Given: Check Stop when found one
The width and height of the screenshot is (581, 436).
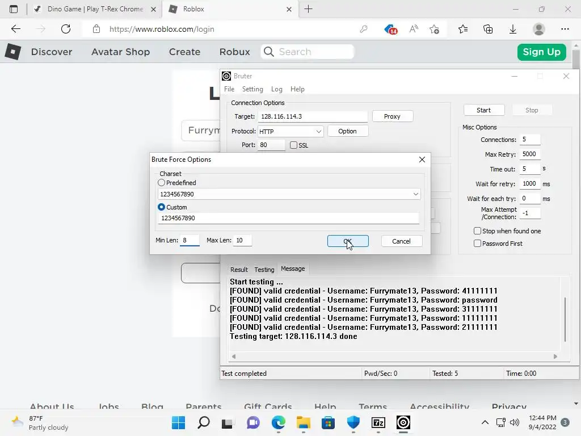Looking at the screenshot, I should pos(477,231).
